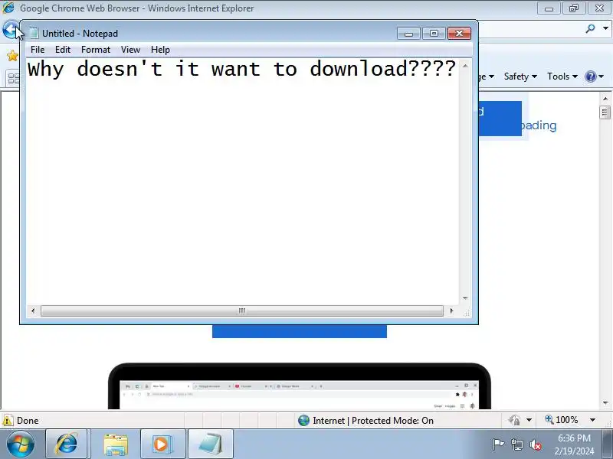613x459 pixels.
Task: Expand the zoom level dropdown arrow
Action: click(x=592, y=420)
